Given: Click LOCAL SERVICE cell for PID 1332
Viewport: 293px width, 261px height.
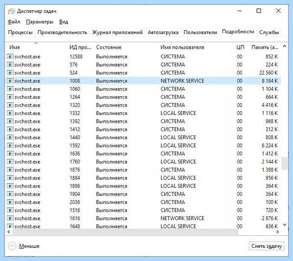Looking at the screenshot, I should coord(178,113).
